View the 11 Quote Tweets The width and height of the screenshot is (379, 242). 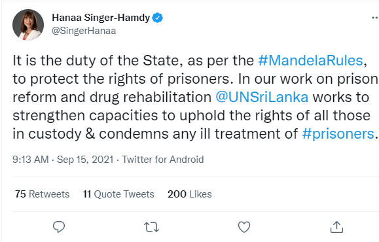point(118,194)
